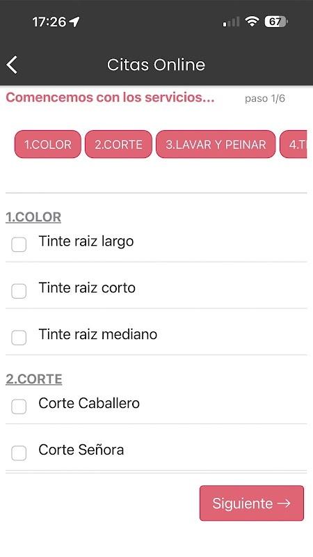Tap the Corte Señora label text

pos(81,450)
